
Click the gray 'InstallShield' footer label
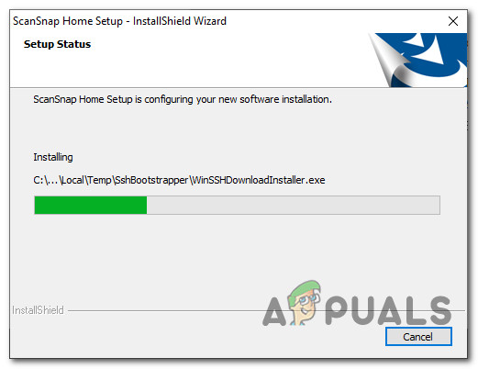(38, 310)
